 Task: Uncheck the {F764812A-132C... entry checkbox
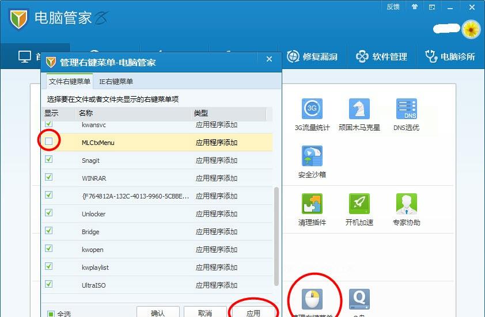point(48,194)
